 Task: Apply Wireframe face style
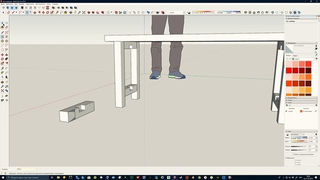pos(282,12)
